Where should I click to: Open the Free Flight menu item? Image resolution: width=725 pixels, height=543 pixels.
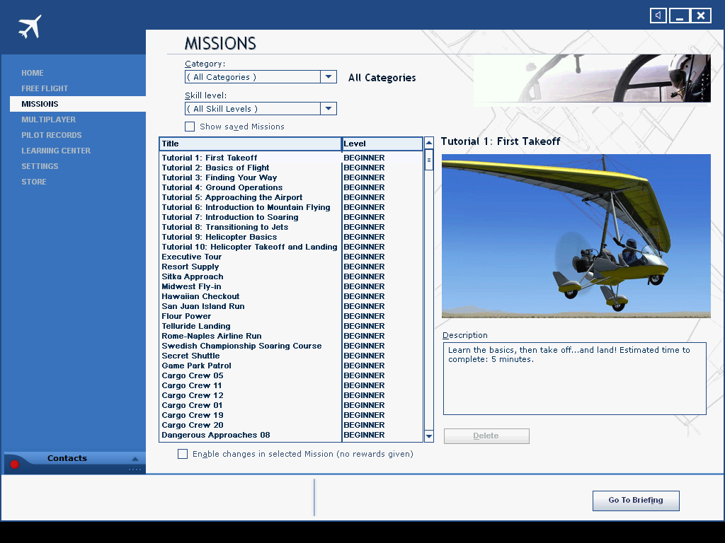[x=45, y=88]
